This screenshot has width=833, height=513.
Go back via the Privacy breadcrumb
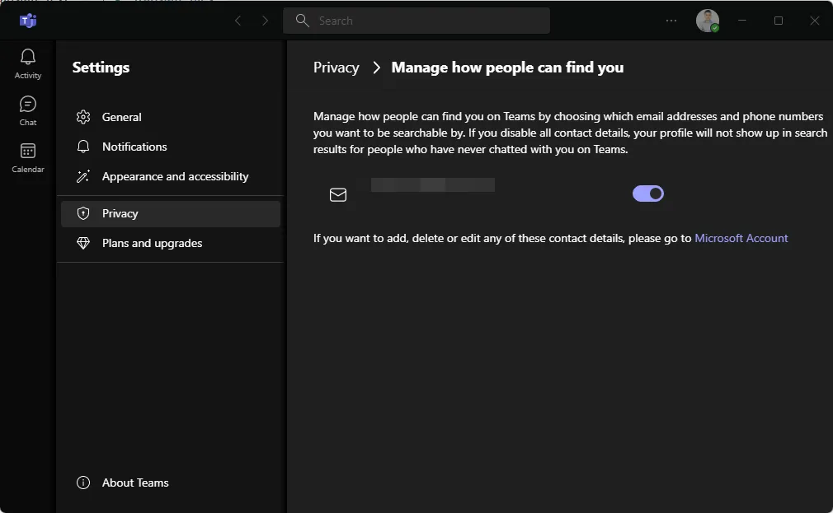(336, 68)
